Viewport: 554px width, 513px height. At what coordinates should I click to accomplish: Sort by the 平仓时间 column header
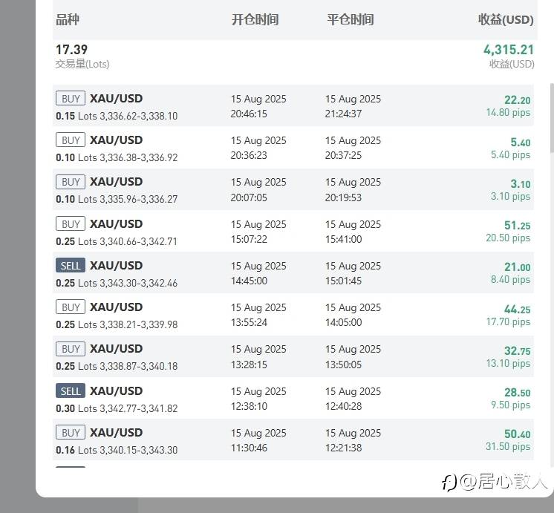click(350, 19)
